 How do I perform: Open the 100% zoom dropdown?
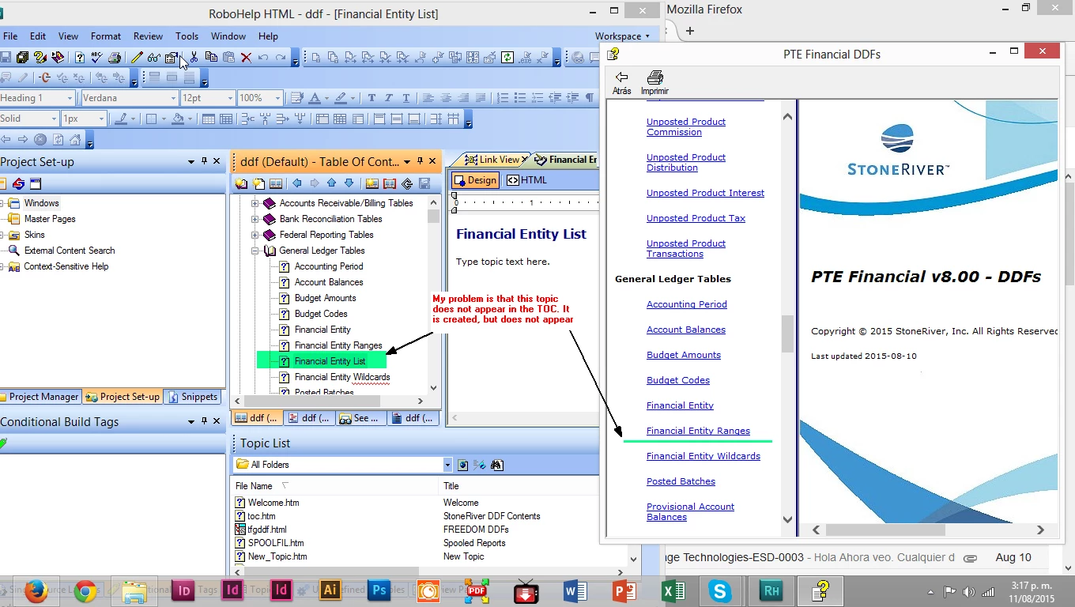click(277, 98)
